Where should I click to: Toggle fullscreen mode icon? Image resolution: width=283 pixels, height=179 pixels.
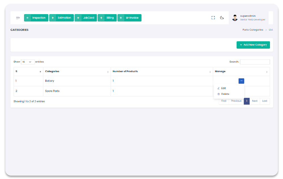click(213, 18)
